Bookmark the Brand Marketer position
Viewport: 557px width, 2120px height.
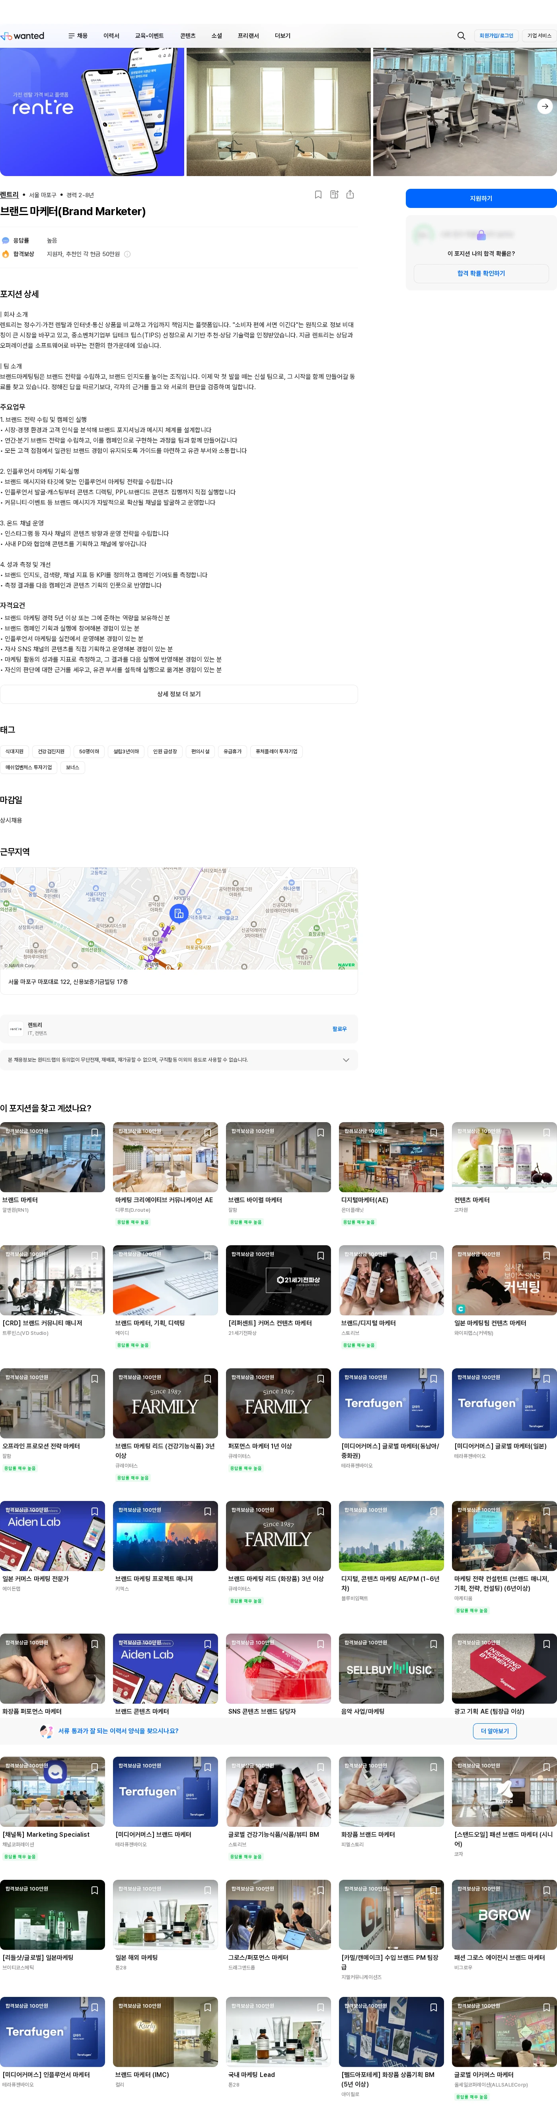(318, 195)
